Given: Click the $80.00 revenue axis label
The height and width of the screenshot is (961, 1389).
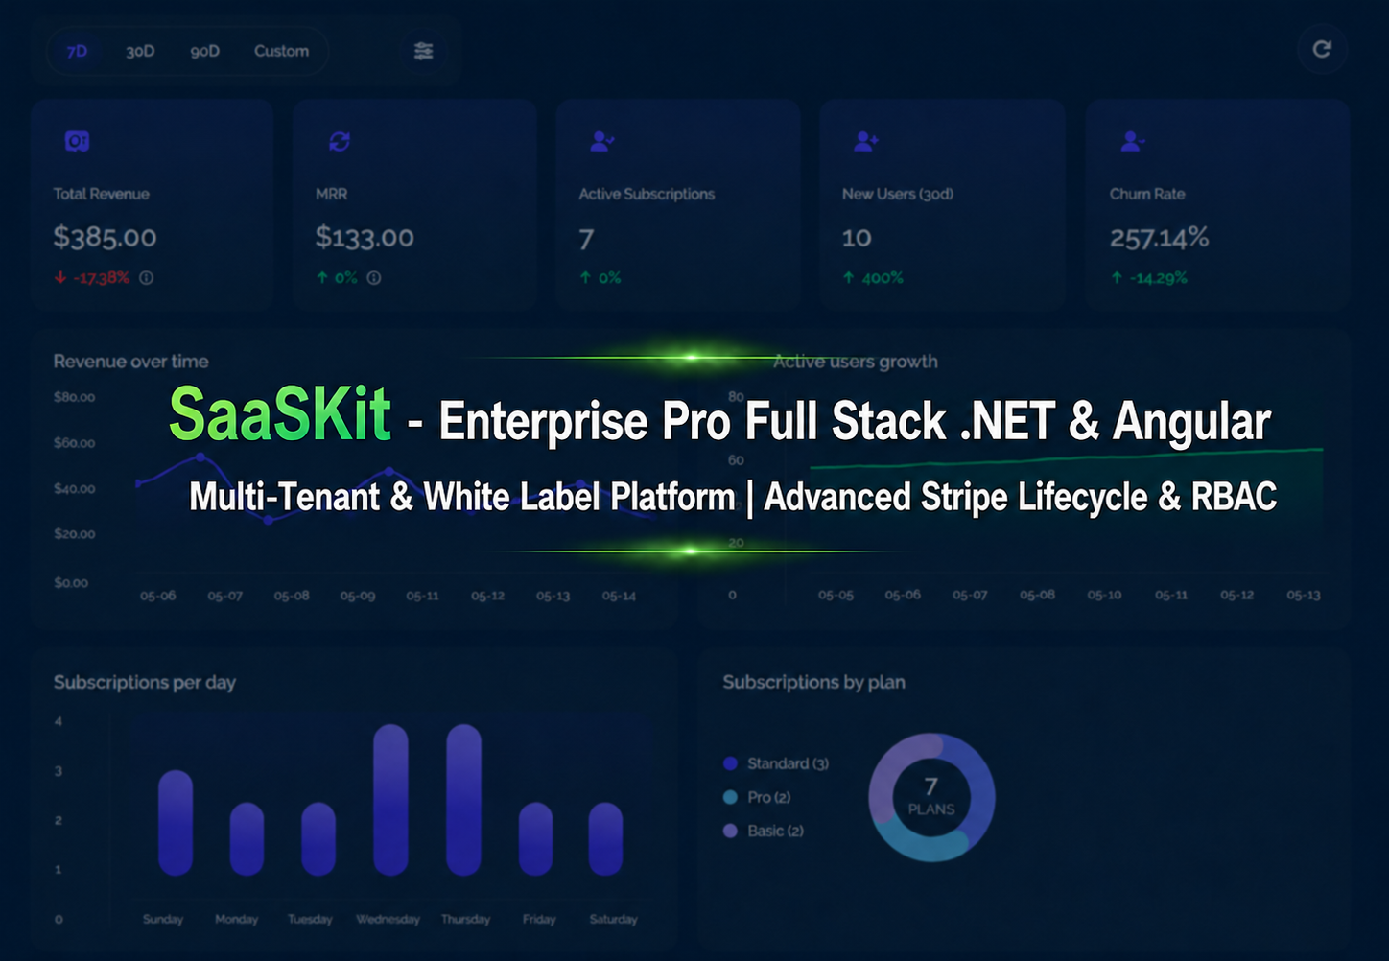Looking at the screenshot, I should (x=75, y=397).
